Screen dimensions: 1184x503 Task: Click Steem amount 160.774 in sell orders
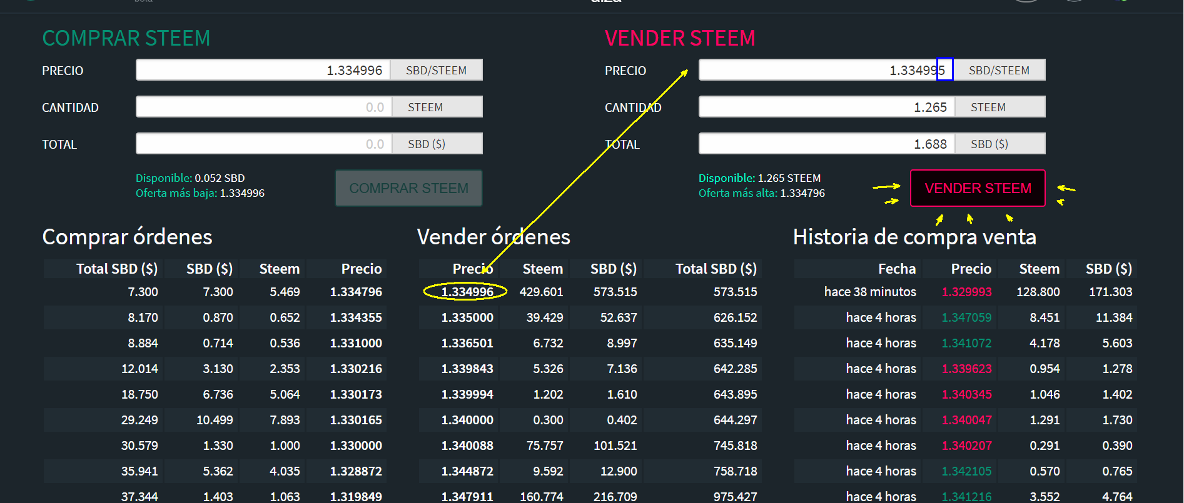pos(541,497)
